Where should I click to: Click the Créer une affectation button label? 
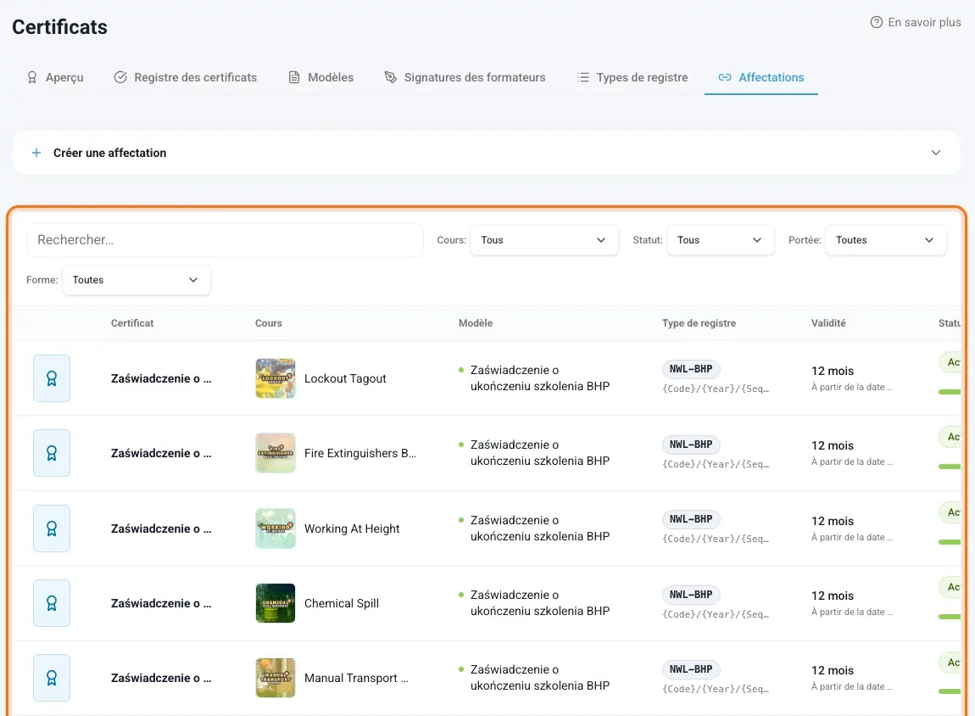tap(110, 153)
